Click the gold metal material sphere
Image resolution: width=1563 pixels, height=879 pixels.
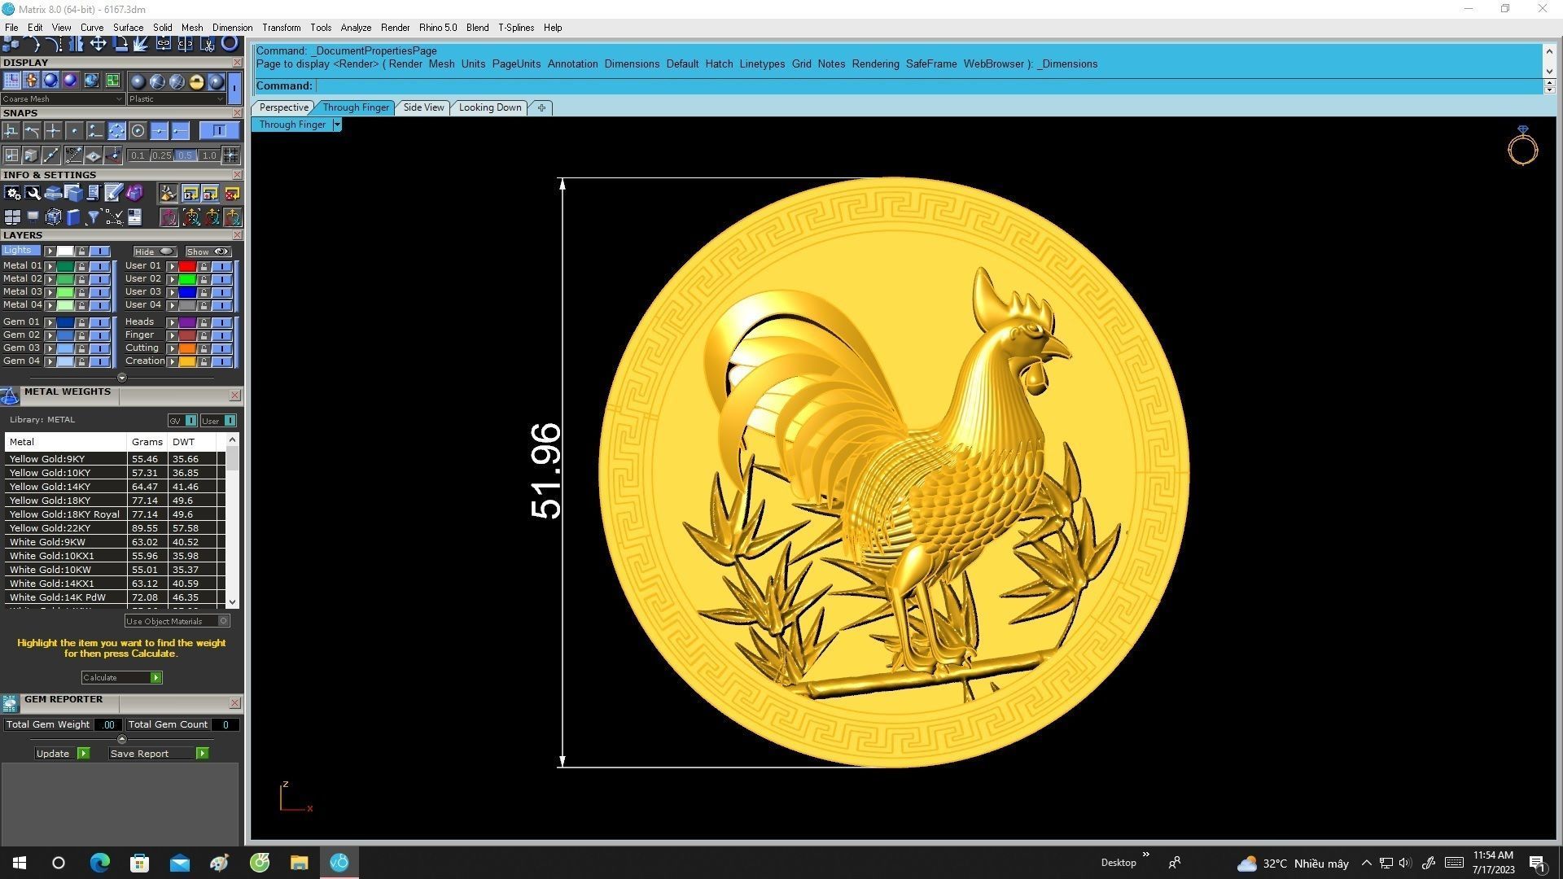196,81
